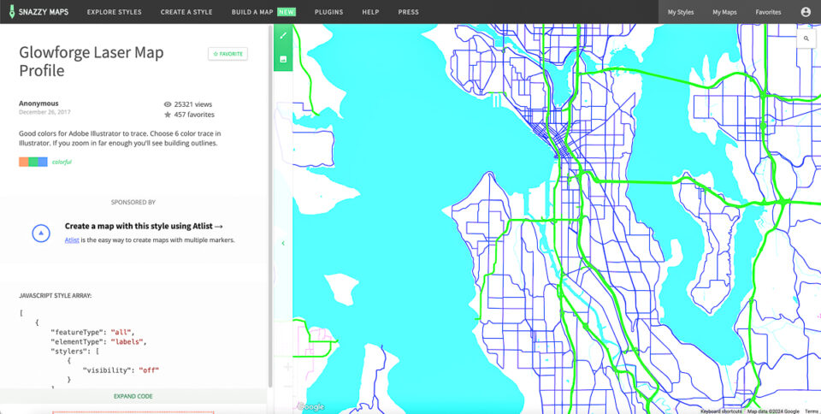Click the sidebar vertical scrollbar

[270, 171]
